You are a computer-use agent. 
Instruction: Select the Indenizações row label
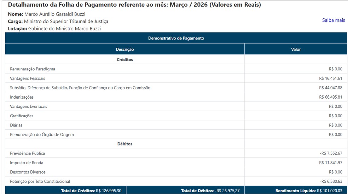coord(22,97)
